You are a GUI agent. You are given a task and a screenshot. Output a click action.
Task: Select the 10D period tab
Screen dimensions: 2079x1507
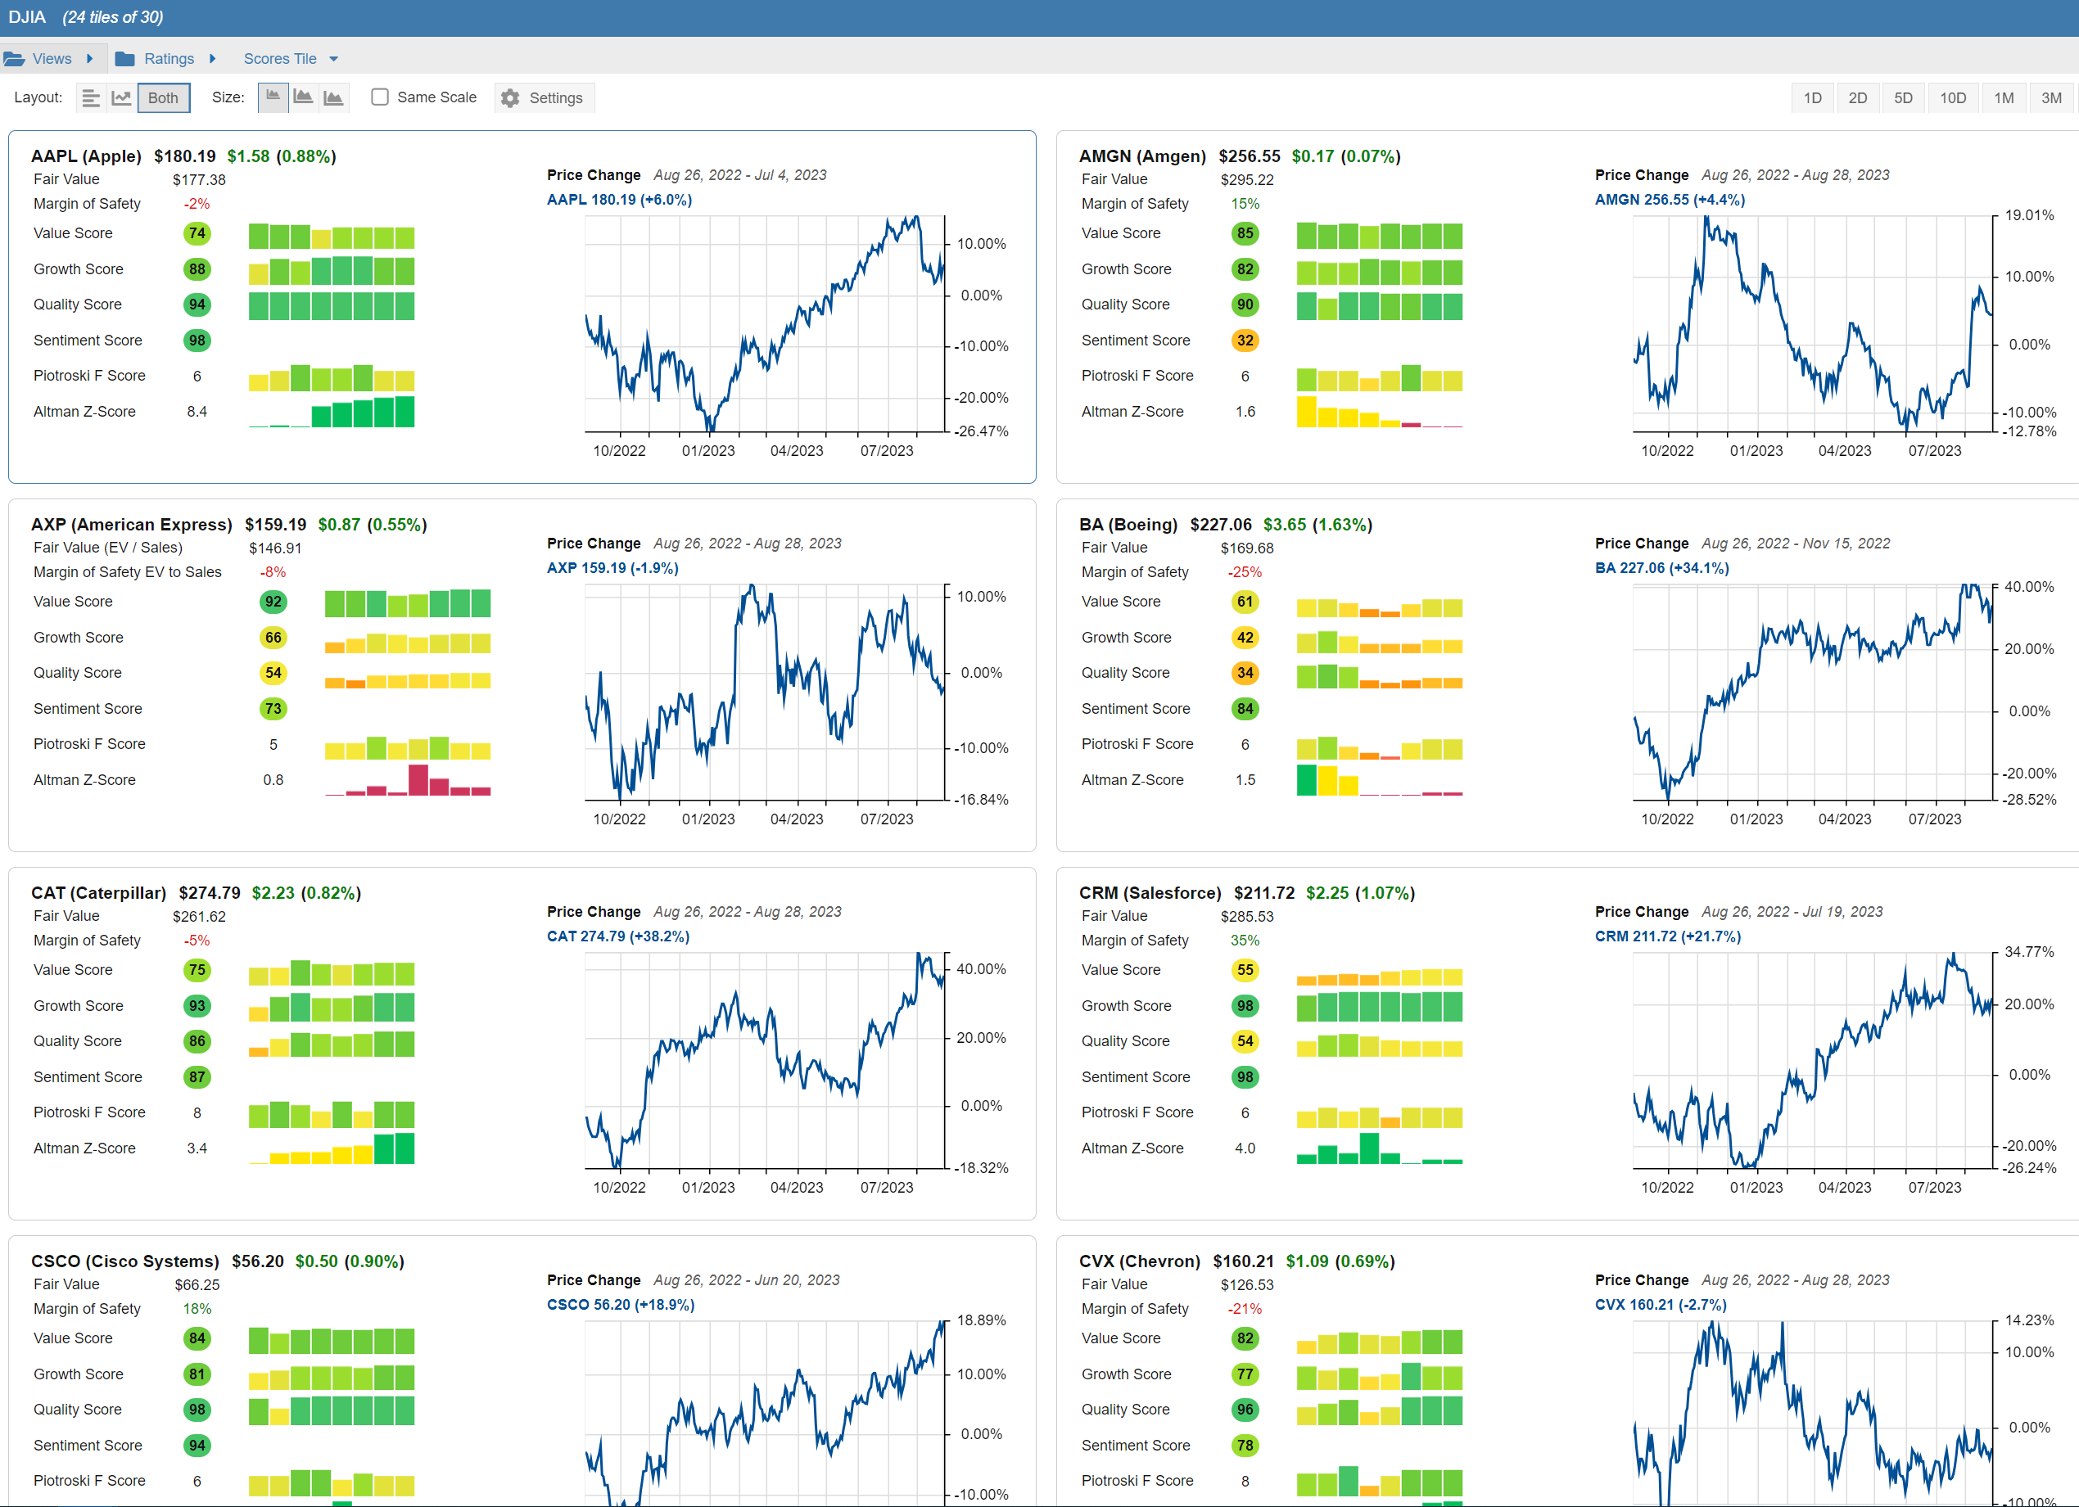point(1953,98)
